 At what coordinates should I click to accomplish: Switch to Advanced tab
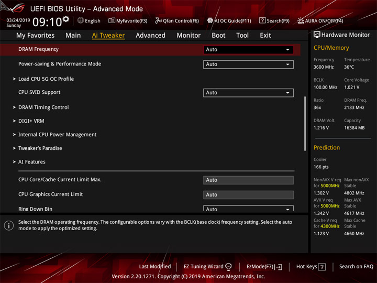coord(150,36)
